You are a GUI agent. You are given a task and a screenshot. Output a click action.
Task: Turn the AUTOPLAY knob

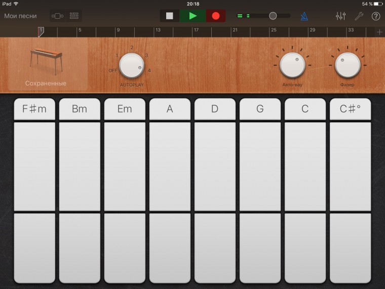pos(132,65)
